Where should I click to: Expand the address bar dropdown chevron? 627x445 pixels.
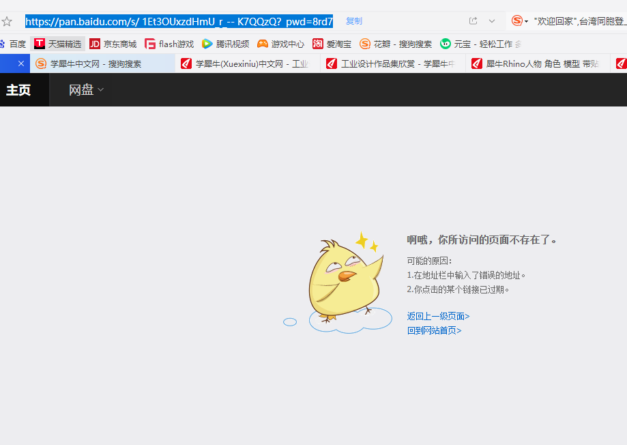tap(492, 20)
